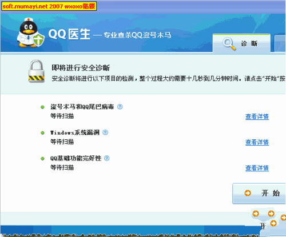Click the QQ penguin doctor logo

tap(30, 33)
